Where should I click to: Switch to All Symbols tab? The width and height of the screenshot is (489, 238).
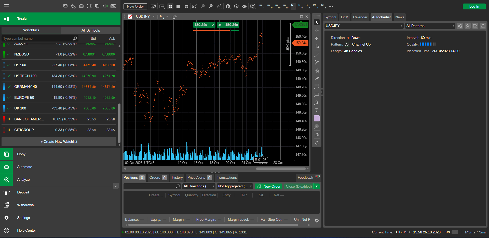click(91, 30)
